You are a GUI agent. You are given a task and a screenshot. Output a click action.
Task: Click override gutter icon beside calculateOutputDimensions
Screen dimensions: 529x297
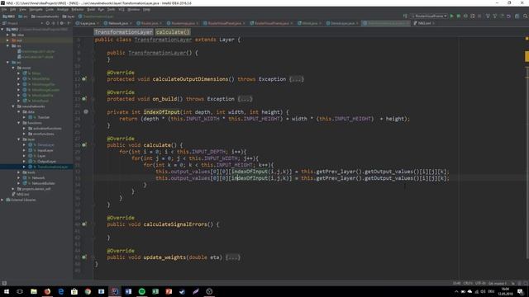pyautogui.click(x=84, y=79)
